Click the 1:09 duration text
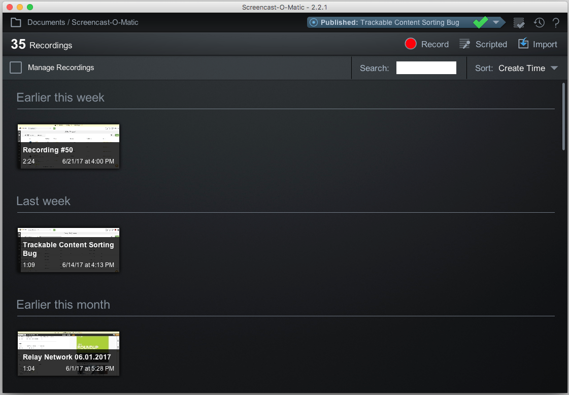The height and width of the screenshot is (395, 569). (28, 265)
